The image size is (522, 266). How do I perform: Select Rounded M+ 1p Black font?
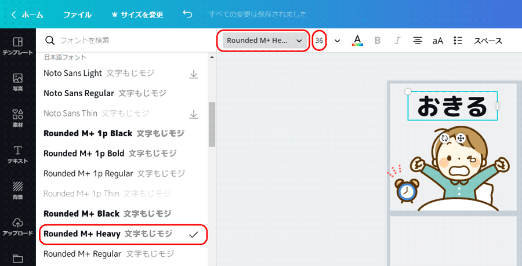point(122,133)
